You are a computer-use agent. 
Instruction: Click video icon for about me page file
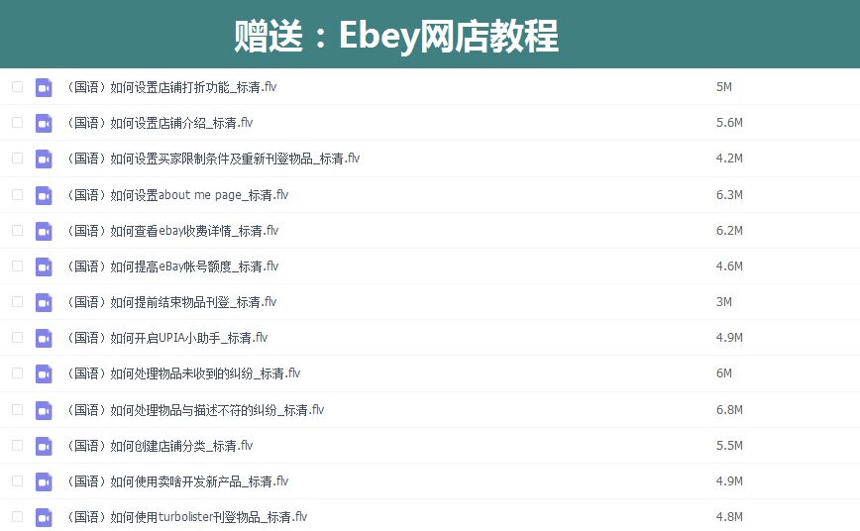44,195
